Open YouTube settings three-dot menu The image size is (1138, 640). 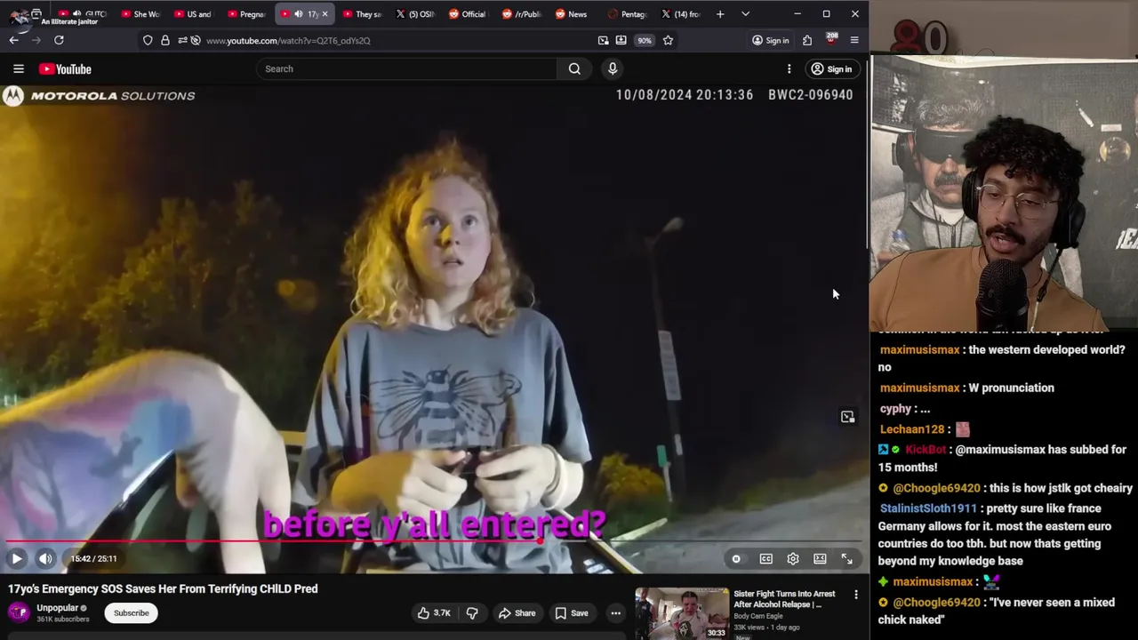click(x=789, y=68)
